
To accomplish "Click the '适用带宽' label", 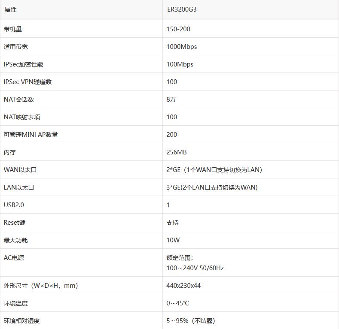I will (x=16, y=47).
